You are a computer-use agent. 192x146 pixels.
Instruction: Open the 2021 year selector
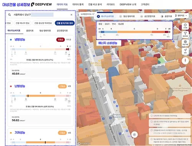tap(107, 24)
